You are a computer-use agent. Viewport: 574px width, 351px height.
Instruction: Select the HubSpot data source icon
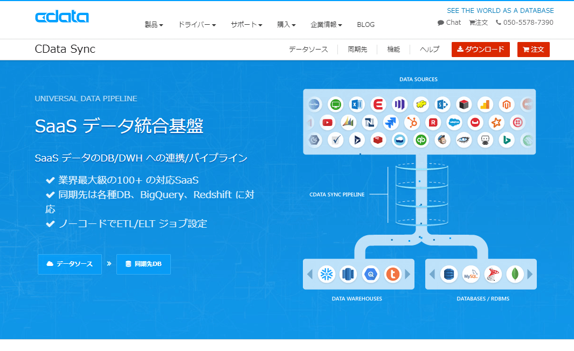[x=412, y=123]
